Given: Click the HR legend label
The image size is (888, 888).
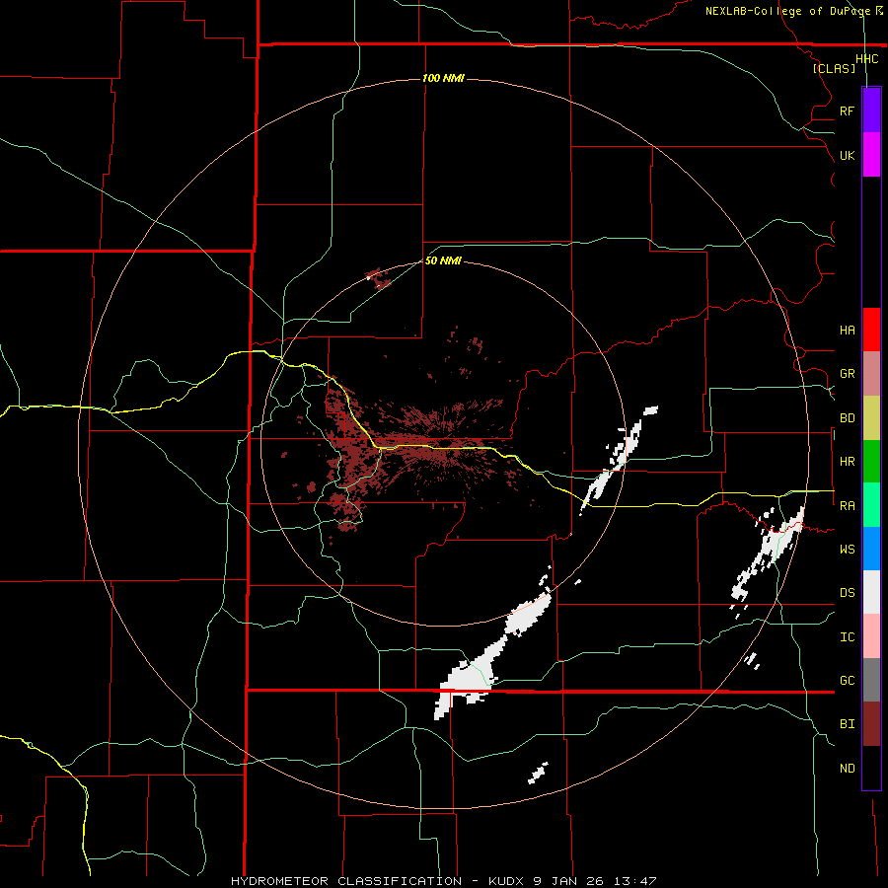Looking at the screenshot, I should pos(847,462).
